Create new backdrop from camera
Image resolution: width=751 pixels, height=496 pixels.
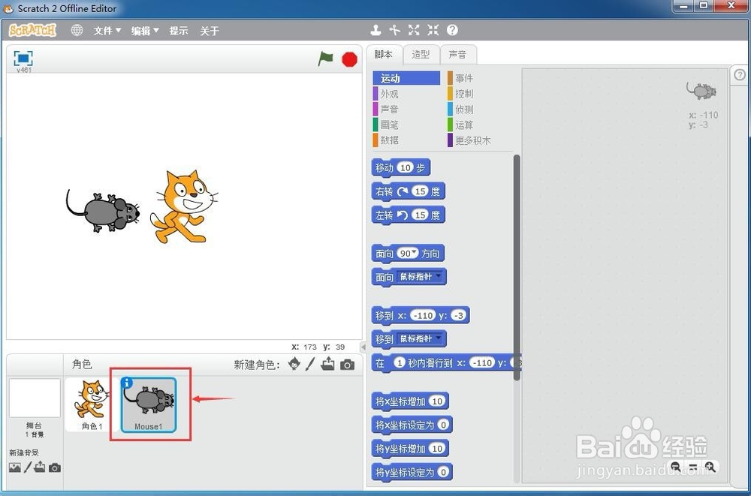click(55, 467)
